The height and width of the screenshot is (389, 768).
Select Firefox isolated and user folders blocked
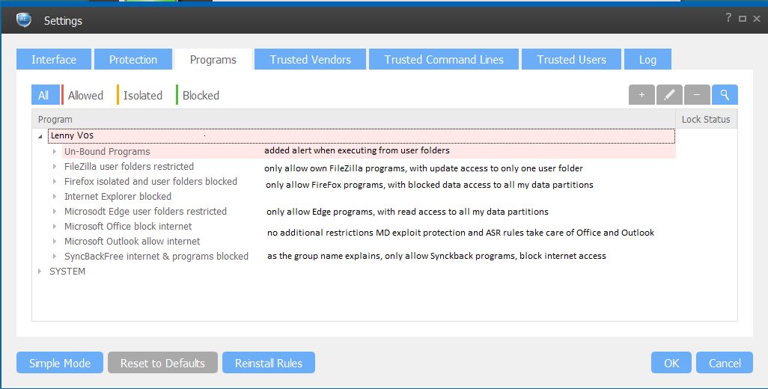click(150, 182)
